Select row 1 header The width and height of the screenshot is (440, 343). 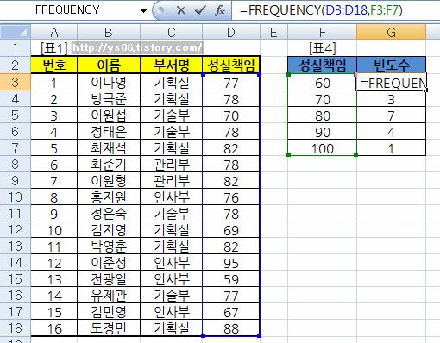pyautogui.click(x=16, y=48)
